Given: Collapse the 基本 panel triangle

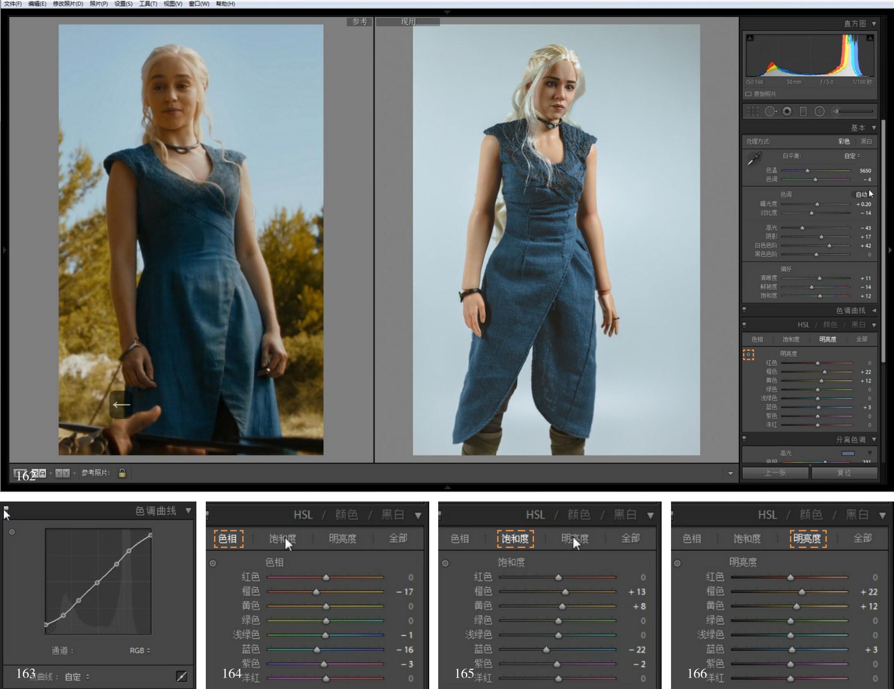Looking at the screenshot, I should point(874,128).
